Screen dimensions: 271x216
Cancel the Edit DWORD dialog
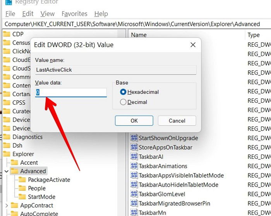click(x=177, y=121)
